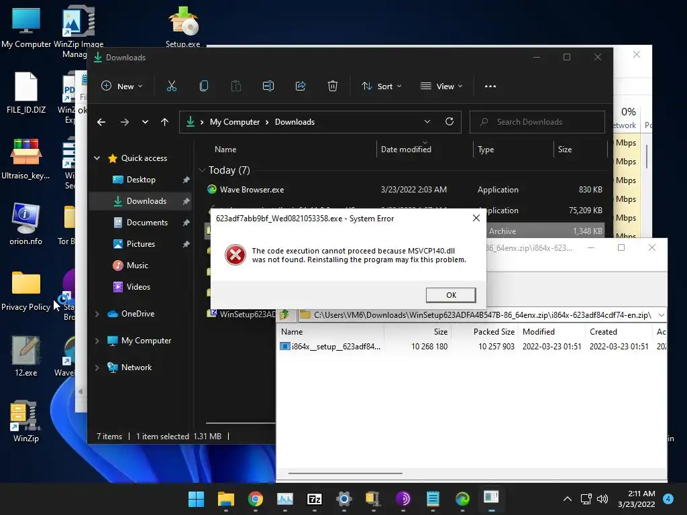Open Microsoft Edge from taskbar
This screenshot has width=687, height=515.
[462, 499]
